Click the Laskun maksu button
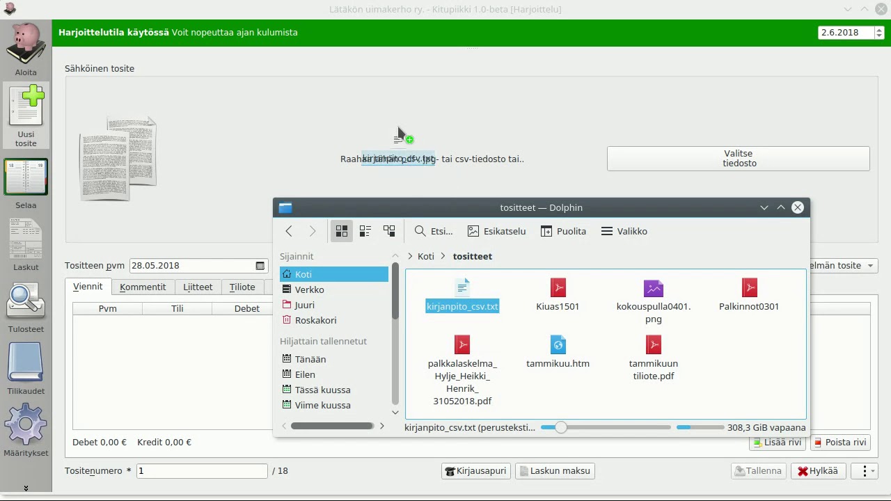 click(x=555, y=471)
